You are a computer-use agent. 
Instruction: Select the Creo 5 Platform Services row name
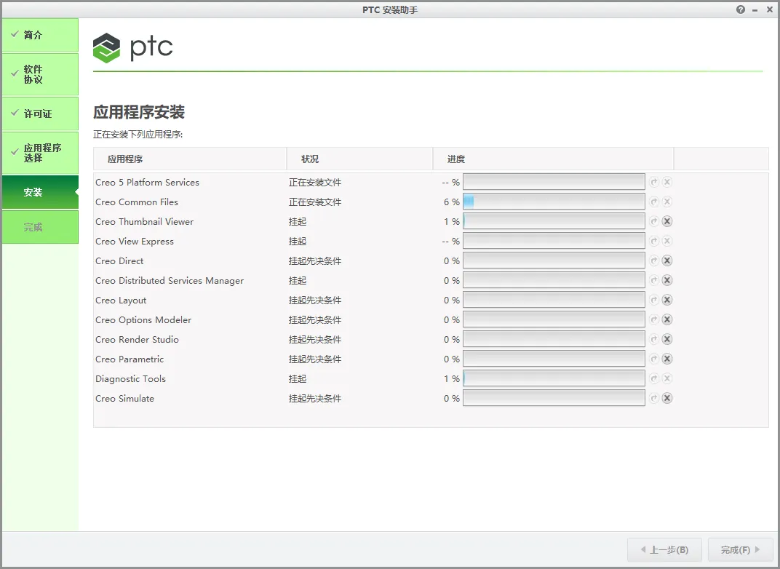point(147,183)
